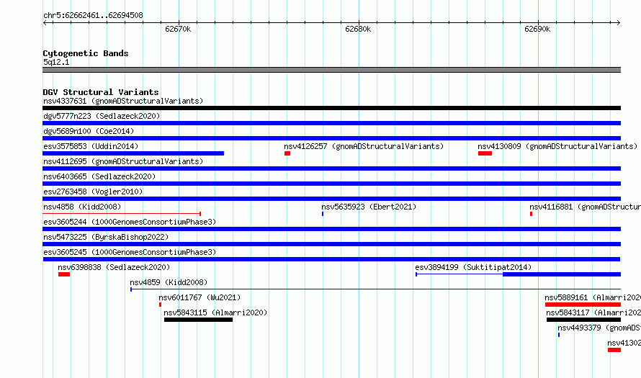Image resolution: width=641 pixels, height=378 pixels.
Task: Click the thin red nsv4858 variant line
Action: tap(122, 213)
